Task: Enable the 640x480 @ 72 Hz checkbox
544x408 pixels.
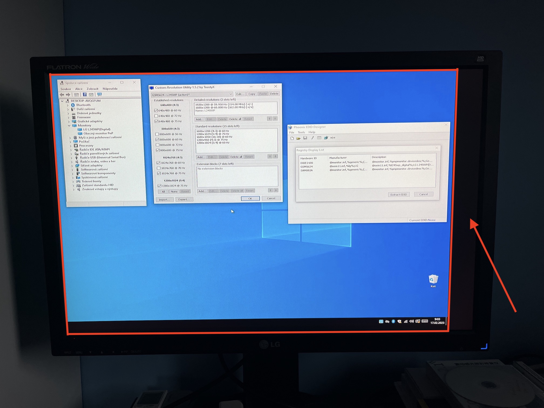Action: click(x=156, y=116)
